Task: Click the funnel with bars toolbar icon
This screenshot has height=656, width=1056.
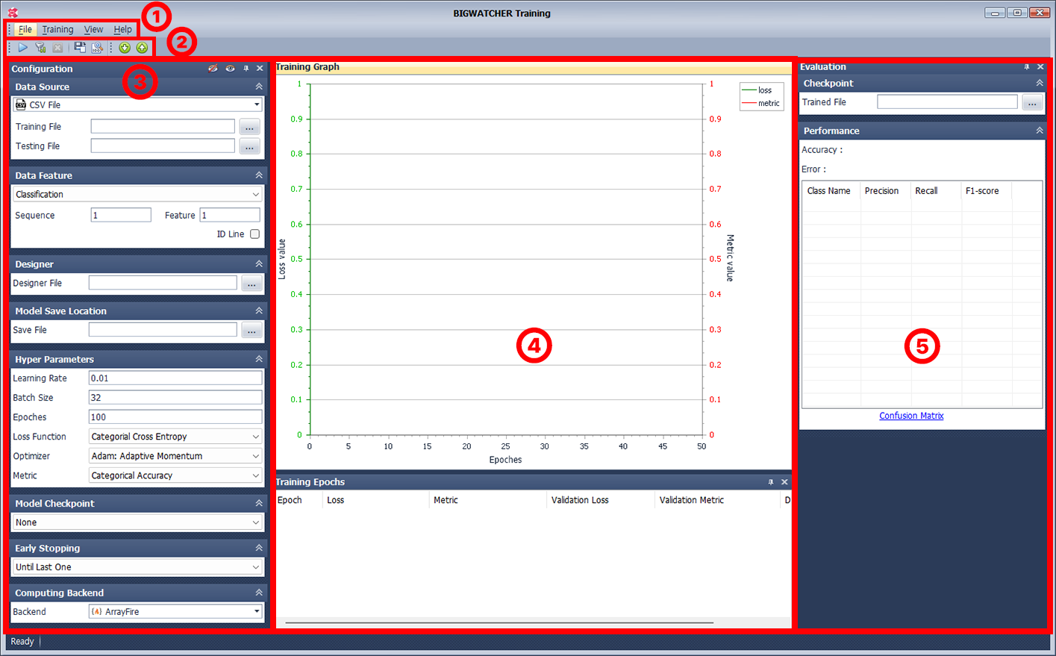Action: [x=40, y=48]
